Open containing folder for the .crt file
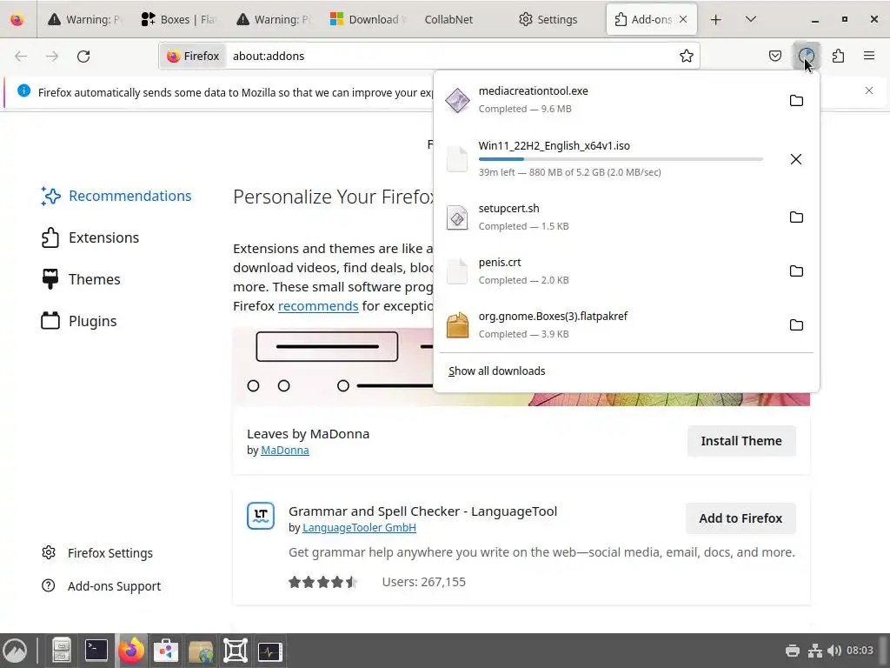 point(796,271)
